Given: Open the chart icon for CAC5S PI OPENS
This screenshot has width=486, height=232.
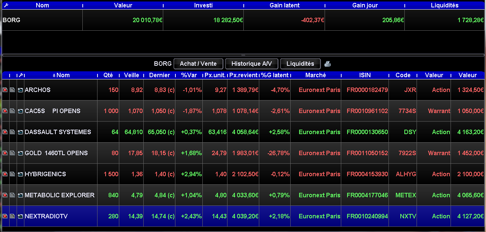Looking at the screenshot, I should [20, 111].
